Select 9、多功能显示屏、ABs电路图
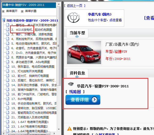Screen dimensions: 154x135 pos(31,62)
